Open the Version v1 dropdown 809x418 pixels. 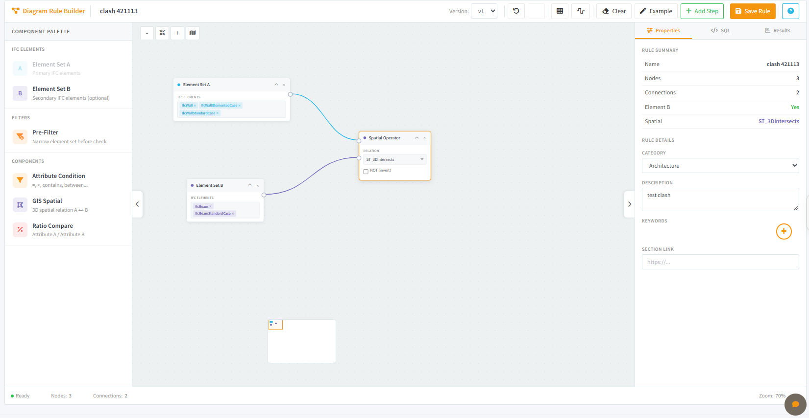click(x=484, y=11)
